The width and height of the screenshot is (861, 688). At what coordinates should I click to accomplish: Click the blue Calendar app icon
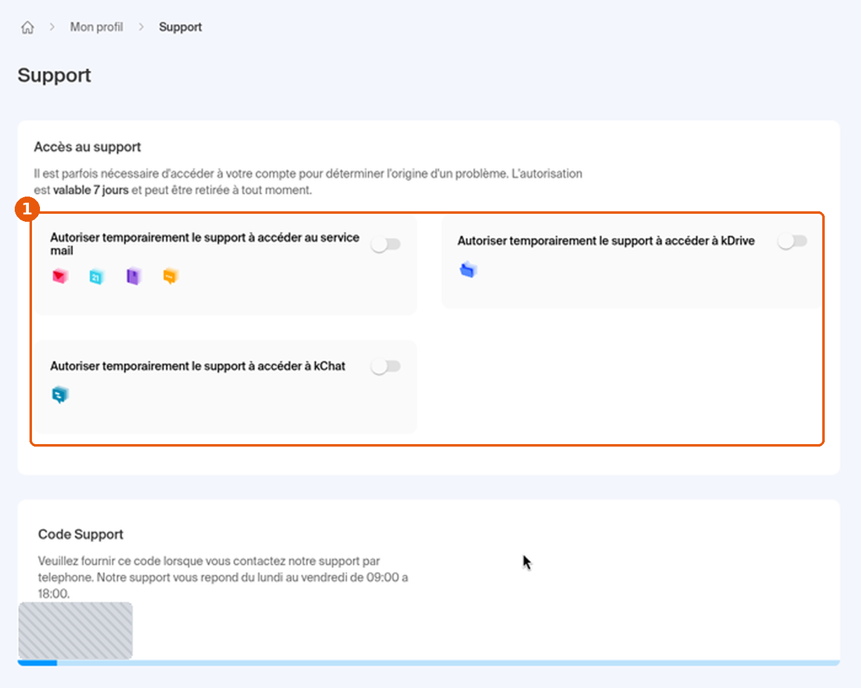(97, 276)
